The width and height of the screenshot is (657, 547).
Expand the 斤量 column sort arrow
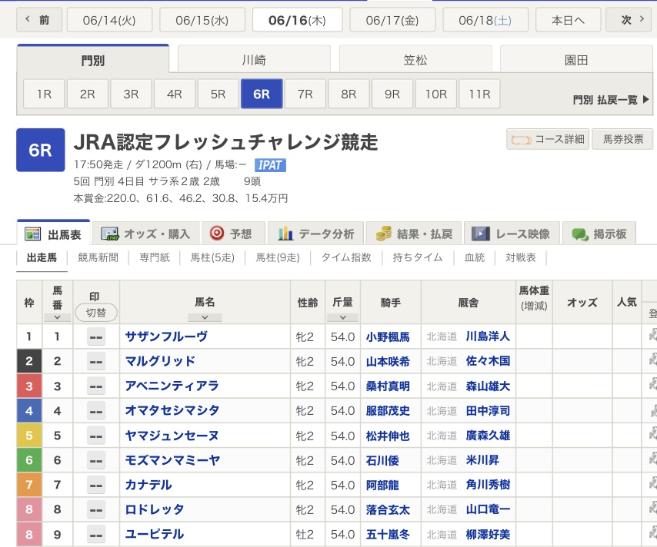342,317
